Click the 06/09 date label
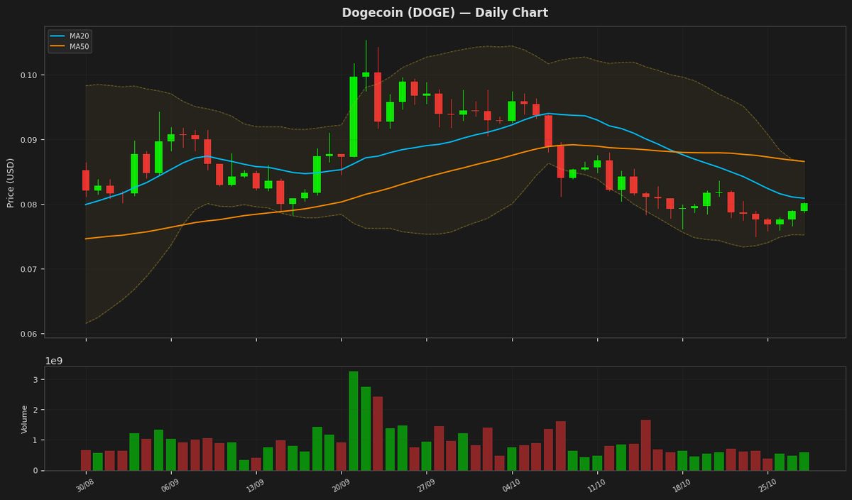Image resolution: width=852 pixels, height=500 pixels. coord(170,485)
